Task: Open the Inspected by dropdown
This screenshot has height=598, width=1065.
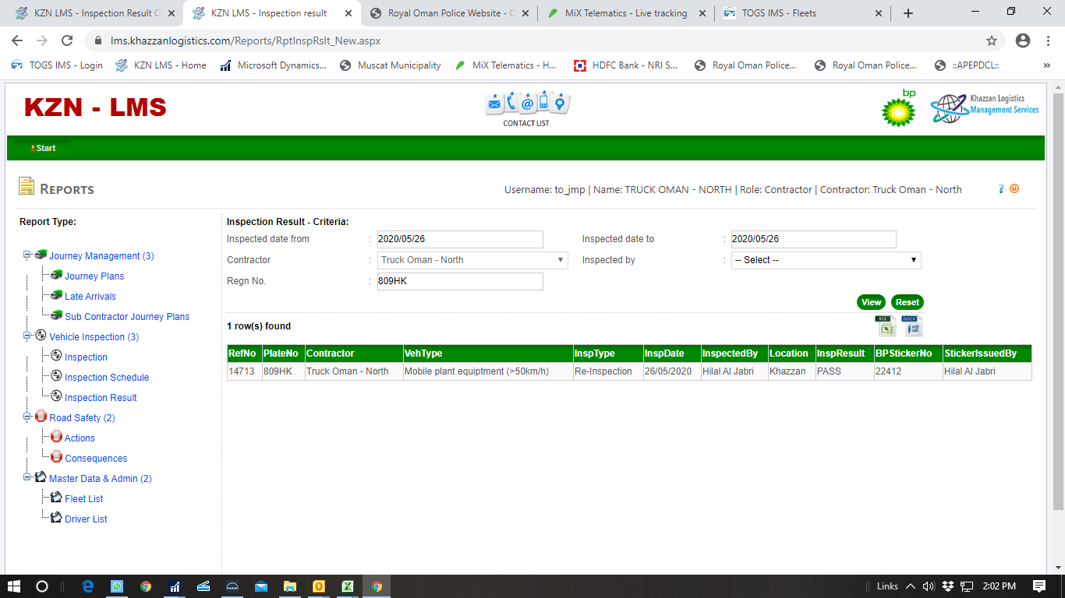Action: 826,260
